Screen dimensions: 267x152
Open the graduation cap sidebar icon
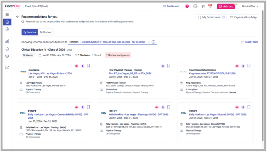[x=7, y=56]
